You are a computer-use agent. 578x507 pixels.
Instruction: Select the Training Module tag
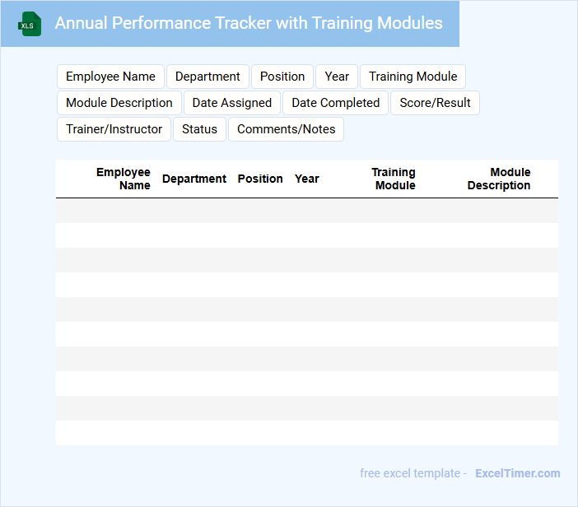413,77
